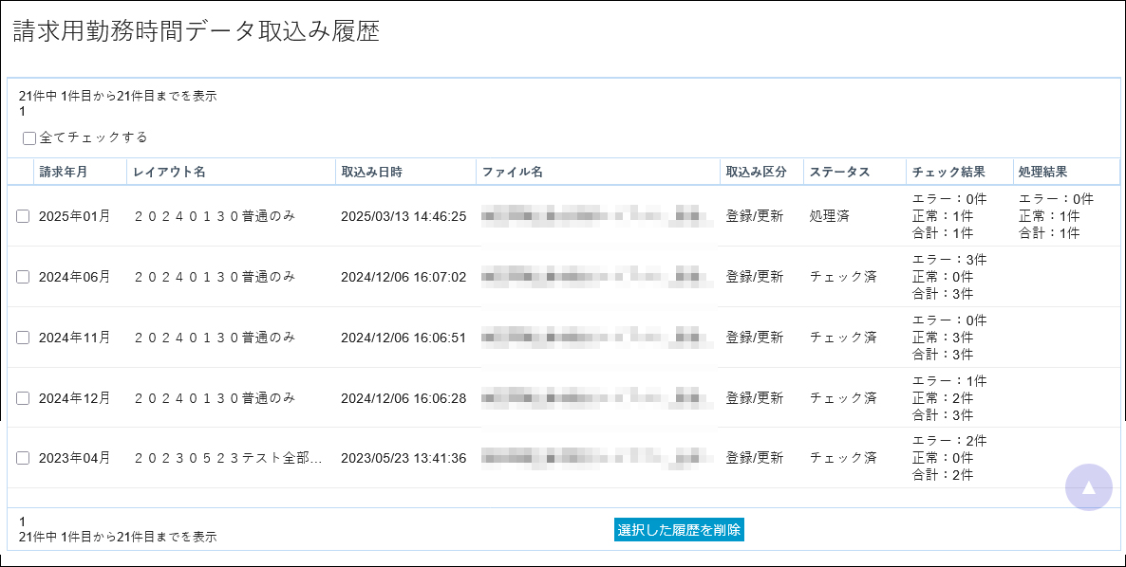
Task: Click the scroll-to-top round arrow button
Action: (x=1089, y=487)
